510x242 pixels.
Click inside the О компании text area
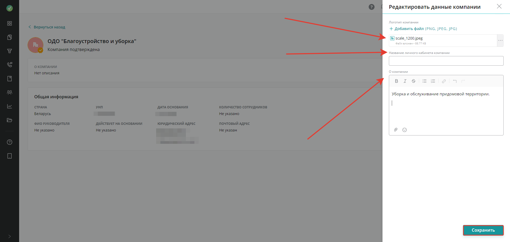pos(446,106)
